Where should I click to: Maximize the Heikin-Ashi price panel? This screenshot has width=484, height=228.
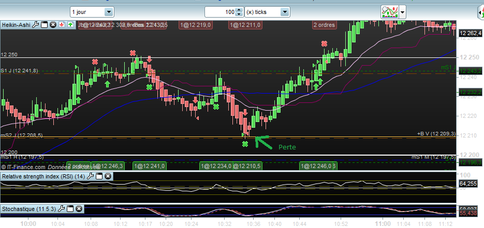tap(44, 25)
